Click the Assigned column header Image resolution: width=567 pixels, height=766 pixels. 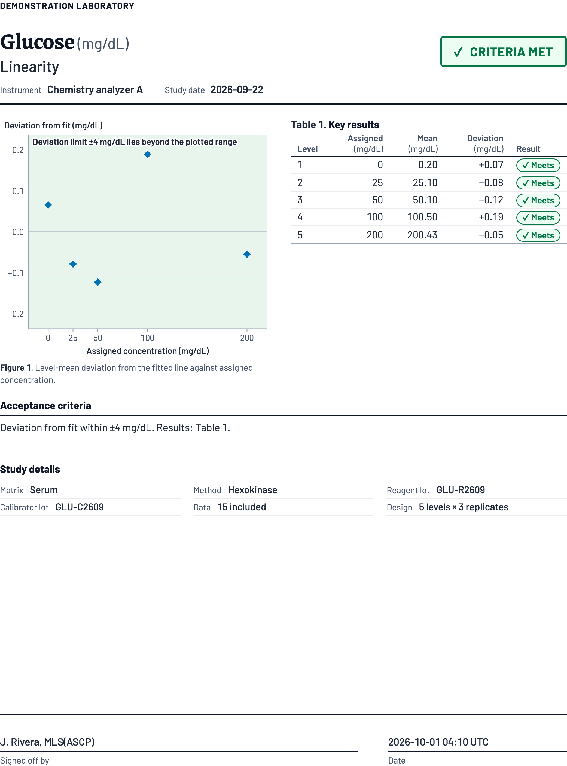tap(365, 143)
